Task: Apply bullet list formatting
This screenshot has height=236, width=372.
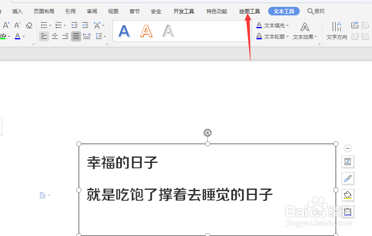Action: (44, 25)
